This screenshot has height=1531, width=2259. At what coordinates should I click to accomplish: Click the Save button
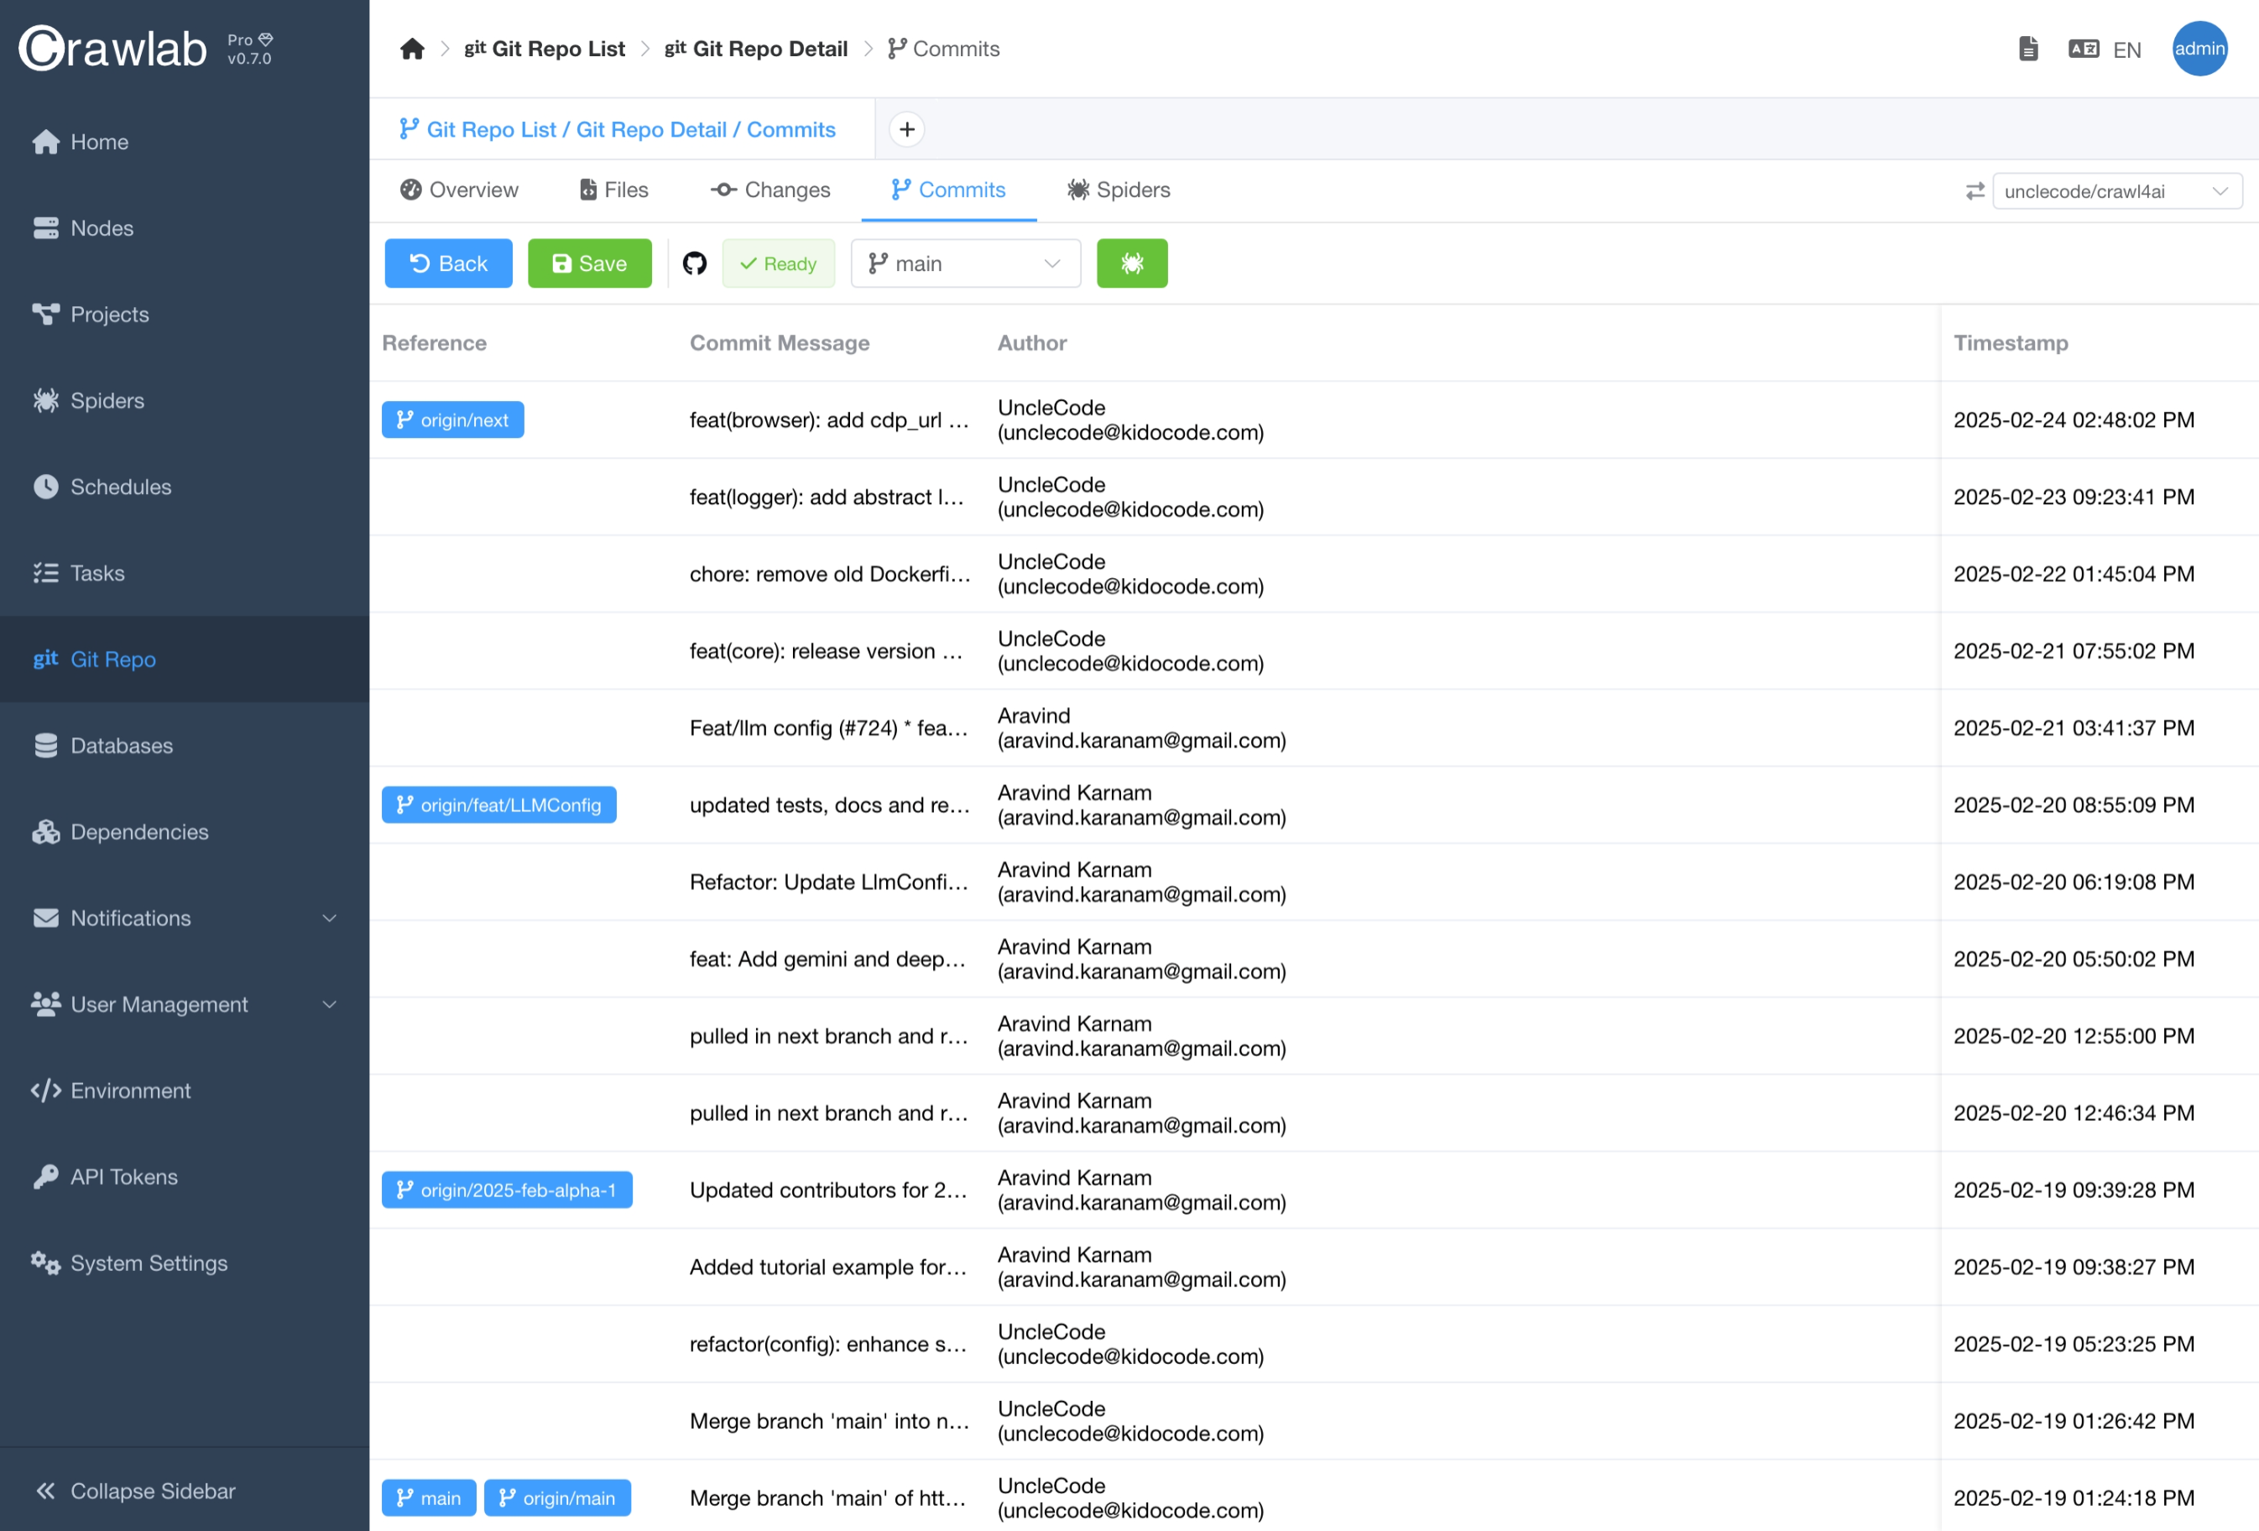589,263
